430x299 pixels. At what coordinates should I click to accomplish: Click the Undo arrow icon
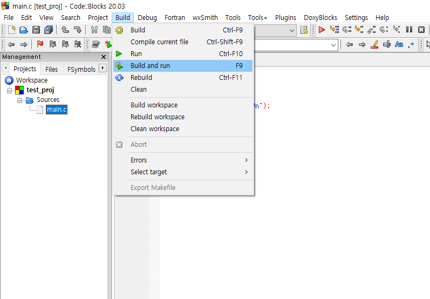[65, 30]
